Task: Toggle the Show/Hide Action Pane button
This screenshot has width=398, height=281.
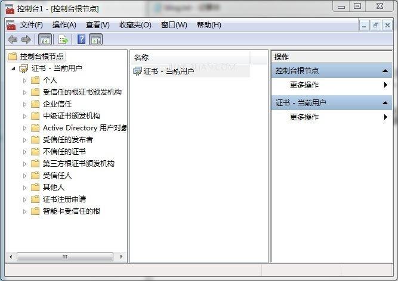Action: click(x=96, y=39)
